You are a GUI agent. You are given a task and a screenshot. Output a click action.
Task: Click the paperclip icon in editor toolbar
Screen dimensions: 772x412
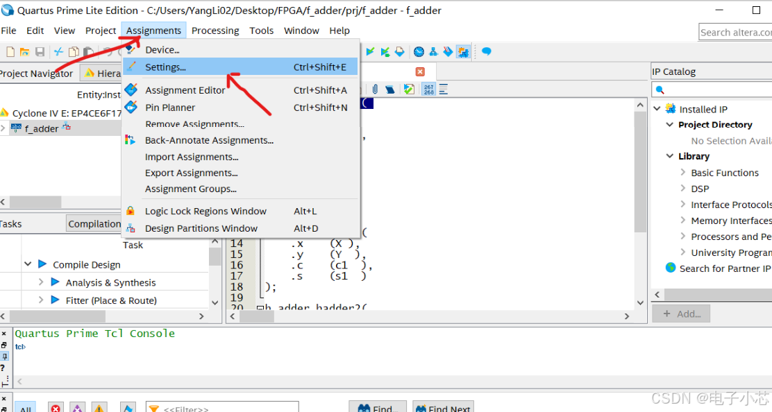pyautogui.click(x=375, y=89)
